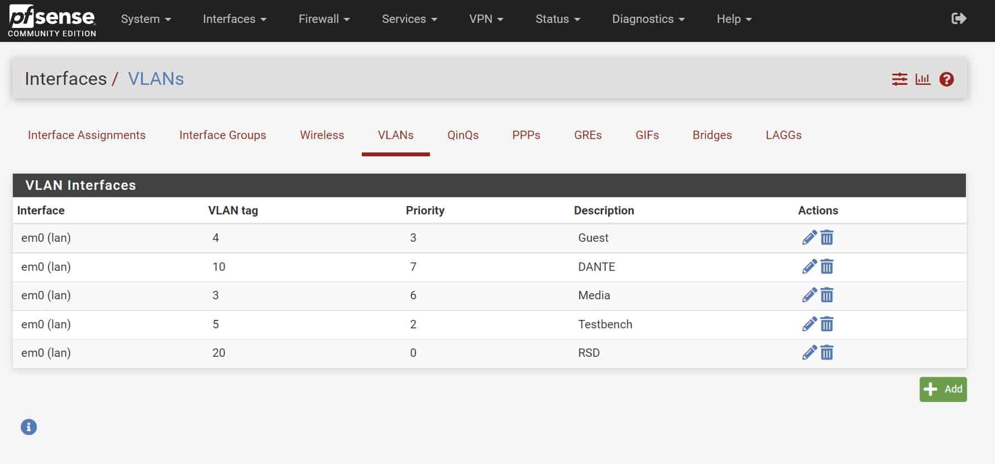
Task: Switch to the GREs tab
Action: coord(588,135)
